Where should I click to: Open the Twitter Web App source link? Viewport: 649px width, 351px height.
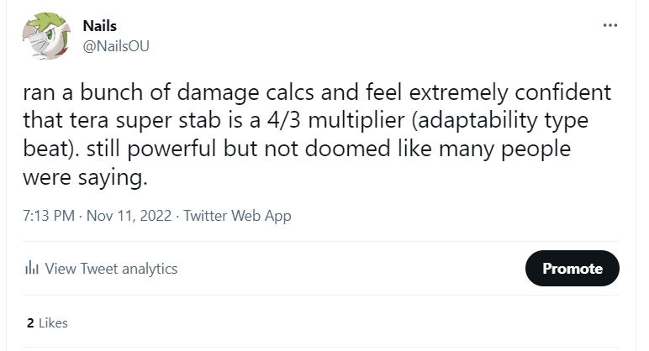237,216
